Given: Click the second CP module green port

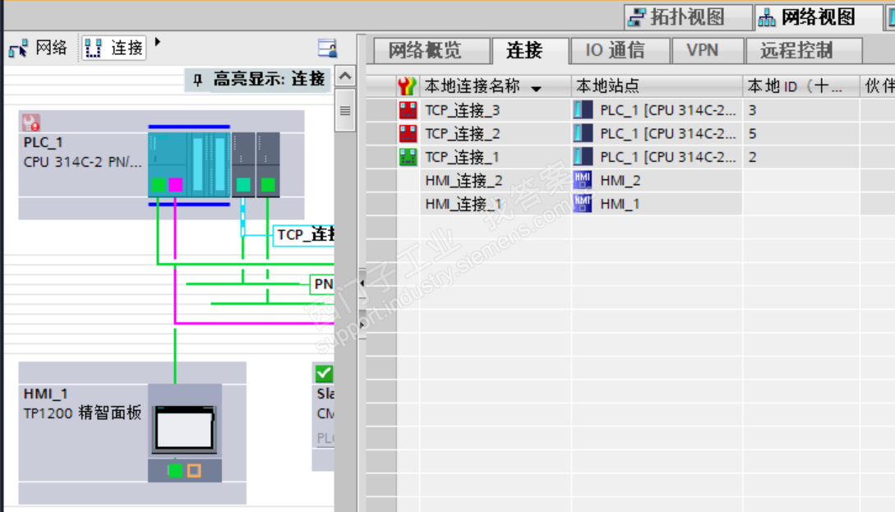Looking at the screenshot, I should click(x=268, y=184).
